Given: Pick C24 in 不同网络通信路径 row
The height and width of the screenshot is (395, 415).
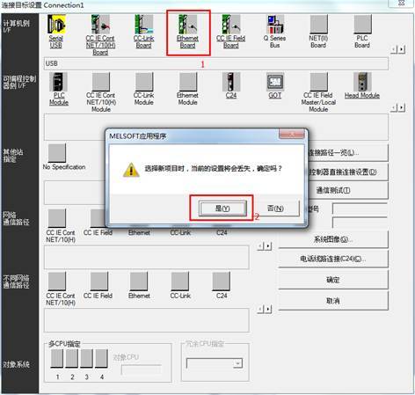Looking at the screenshot, I should pyautogui.click(x=222, y=282).
